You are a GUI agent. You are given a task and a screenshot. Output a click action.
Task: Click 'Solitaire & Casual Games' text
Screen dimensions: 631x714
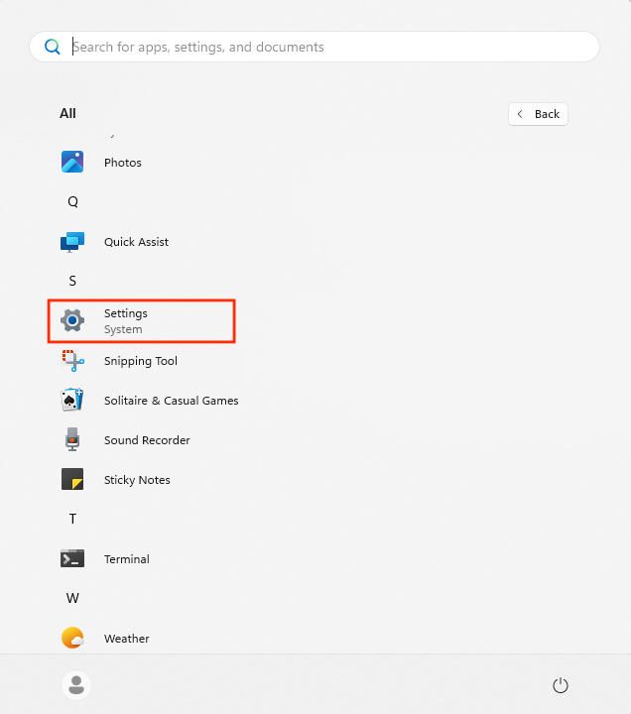(172, 401)
